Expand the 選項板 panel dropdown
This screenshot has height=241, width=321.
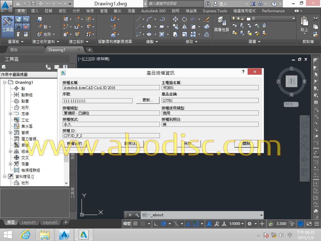click(16, 42)
